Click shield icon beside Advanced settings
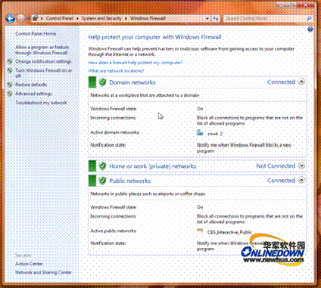 (10, 94)
